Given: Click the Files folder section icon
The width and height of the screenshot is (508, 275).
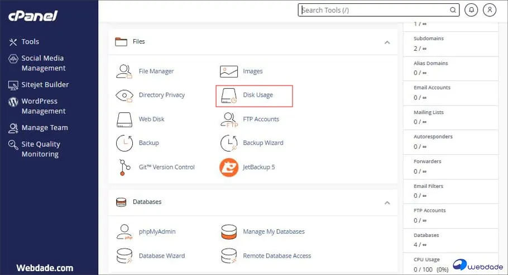Looking at the screenshot, I should [x=121, y=42].
